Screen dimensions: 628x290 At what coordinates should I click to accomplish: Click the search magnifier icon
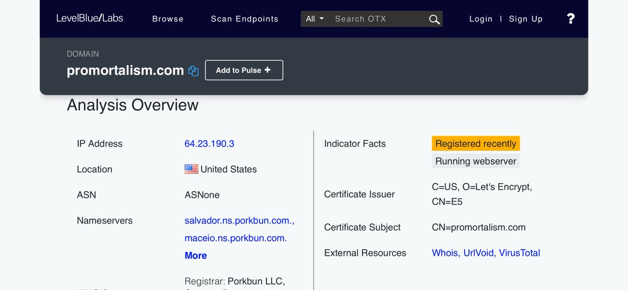coord(434,19)
